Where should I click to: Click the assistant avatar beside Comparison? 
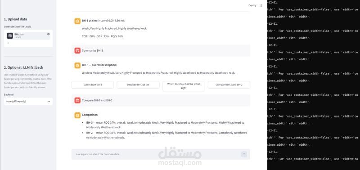click(77, 115)
